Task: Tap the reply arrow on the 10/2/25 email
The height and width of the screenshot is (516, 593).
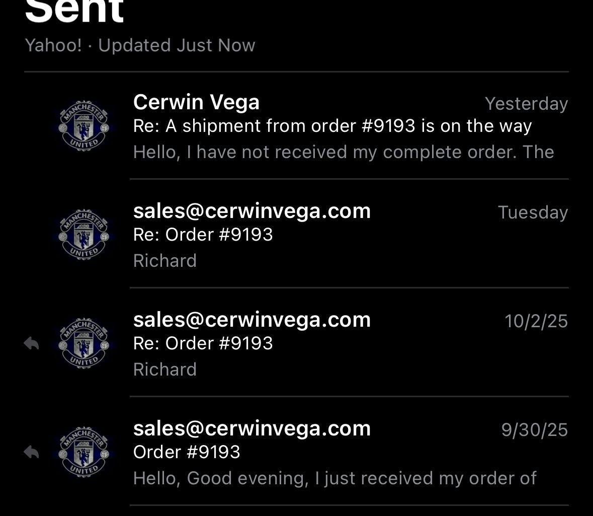Action: point(31,343)
